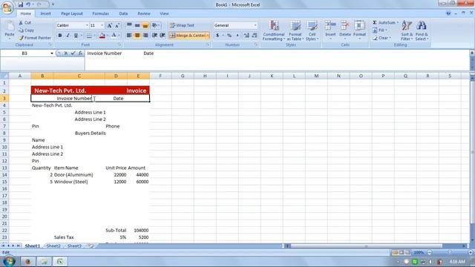The width and height of the screenshot is (475, 267).
Task: Click AutoSum
Action: (x=384, y=23)
